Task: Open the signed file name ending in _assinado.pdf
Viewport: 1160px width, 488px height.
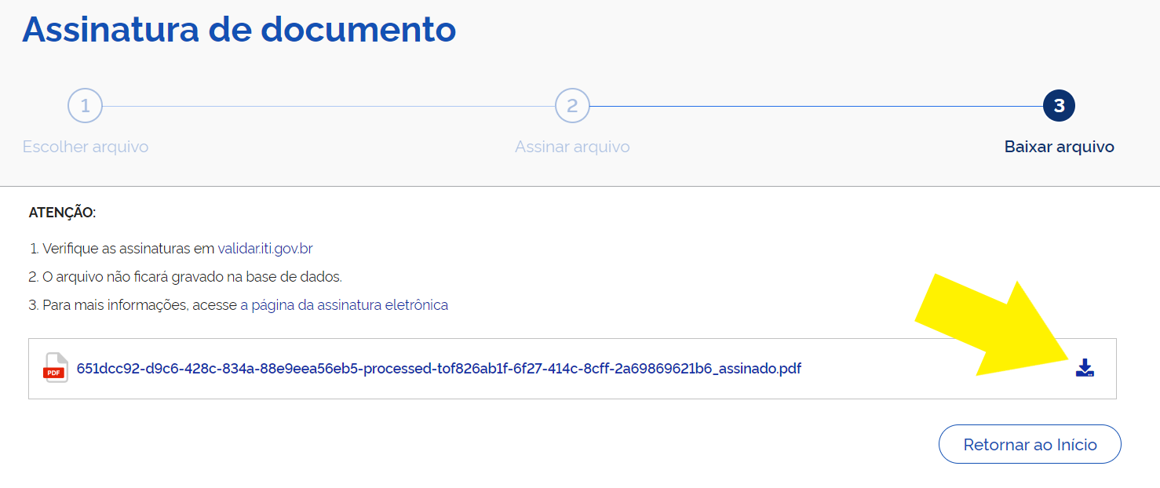Action: [x=439, y=369]
